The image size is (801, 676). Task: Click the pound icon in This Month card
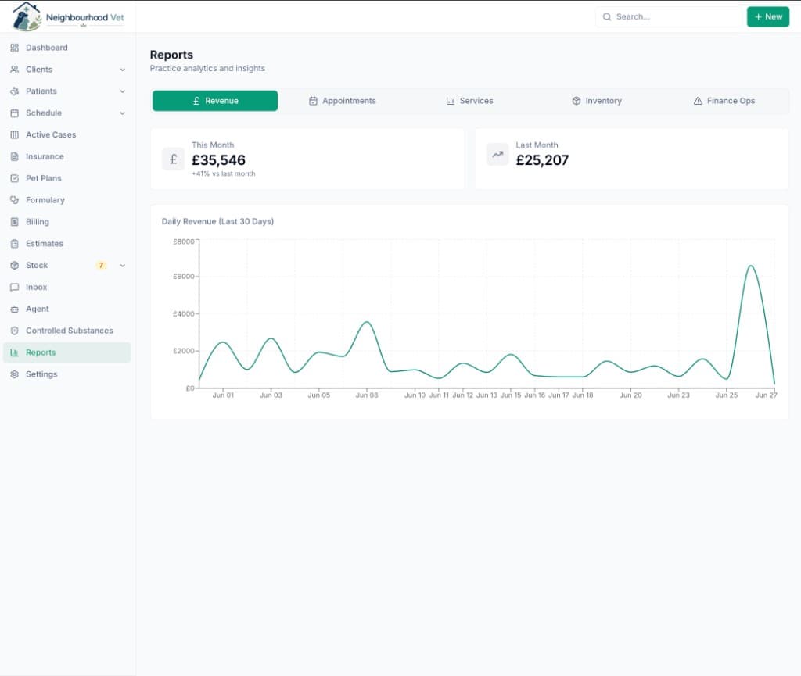tap(173, 159)
